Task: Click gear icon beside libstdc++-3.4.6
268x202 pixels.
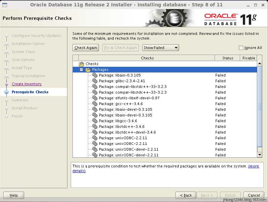Action: click(x=95, y=127)
